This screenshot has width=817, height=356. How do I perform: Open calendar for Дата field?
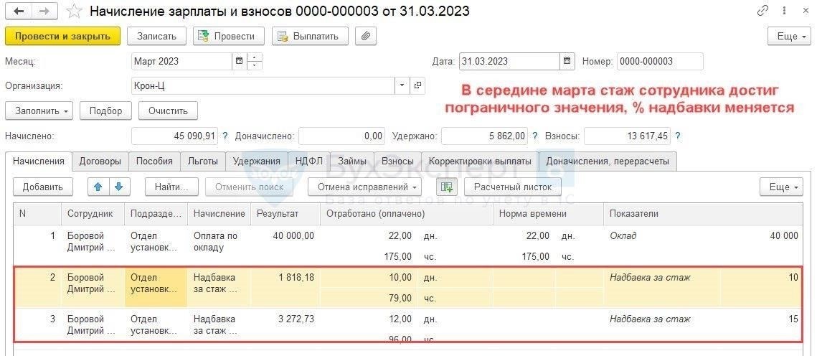click(567, 61)
